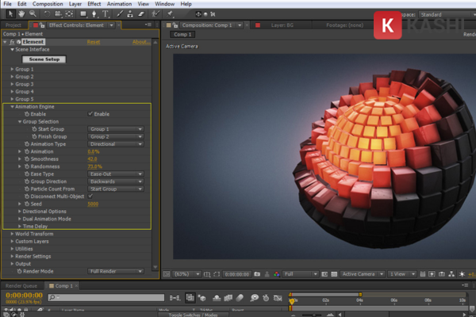476x317 pixels.
Task: Expand Directional Options section
Action: [20, 211]
